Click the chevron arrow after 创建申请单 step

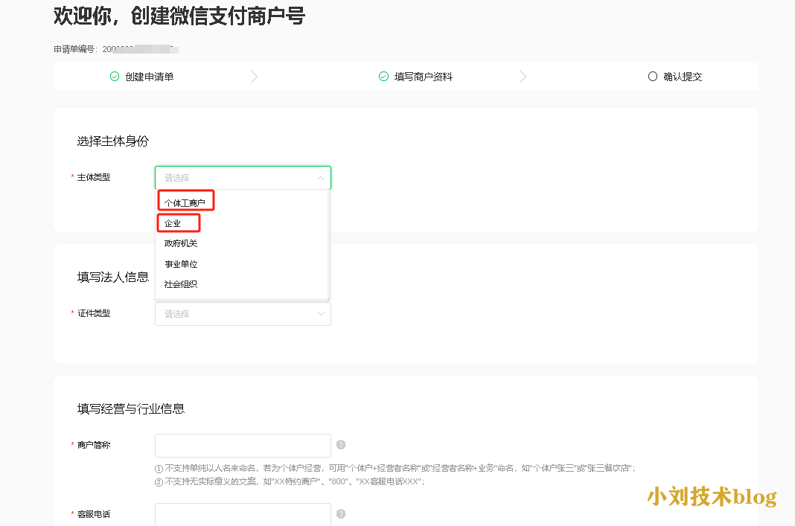point(255,77)
